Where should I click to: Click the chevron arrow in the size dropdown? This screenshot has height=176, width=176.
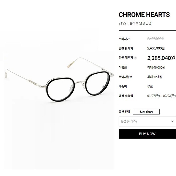[172, 121]
